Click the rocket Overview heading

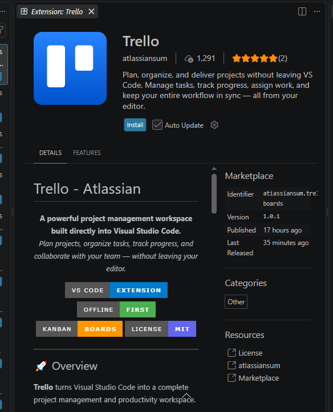66,366
